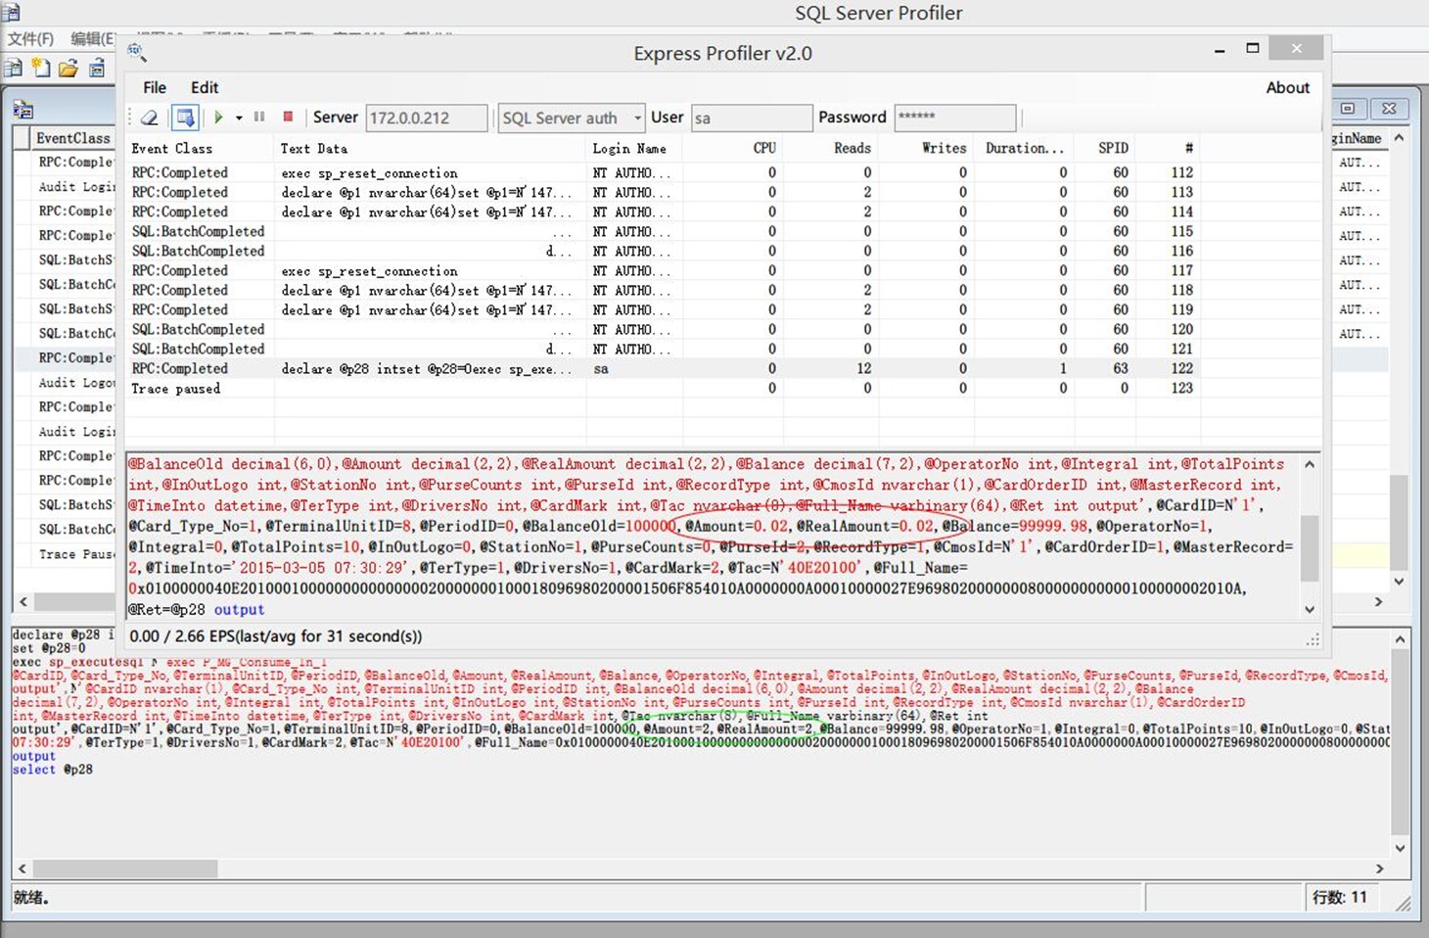Sort by the Duration column header
This screenshot has height=938, width=1429.
coord(1024,148)
